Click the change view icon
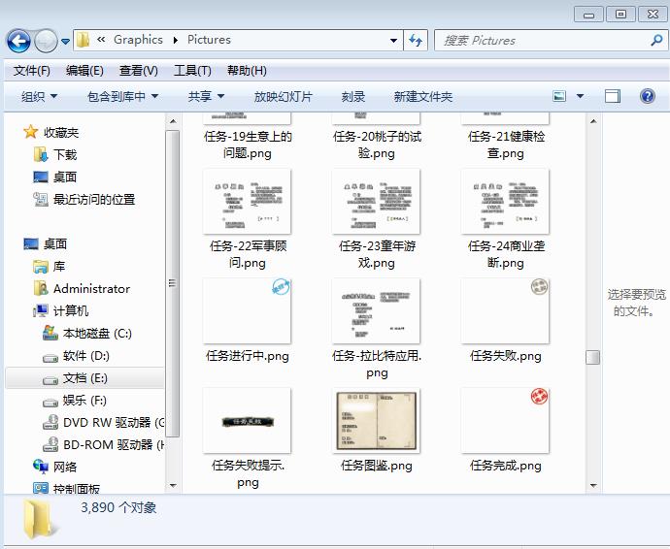Viewport: 670px width, 549px height. click(x=559, y=96)
